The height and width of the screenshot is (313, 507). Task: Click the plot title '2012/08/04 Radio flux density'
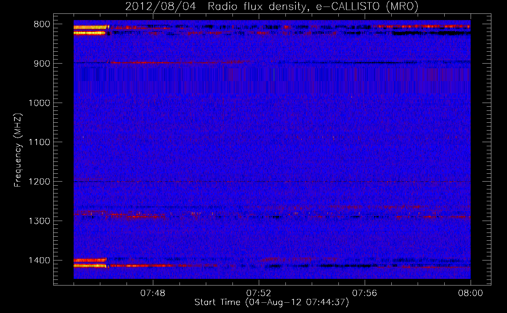[216, 6]
